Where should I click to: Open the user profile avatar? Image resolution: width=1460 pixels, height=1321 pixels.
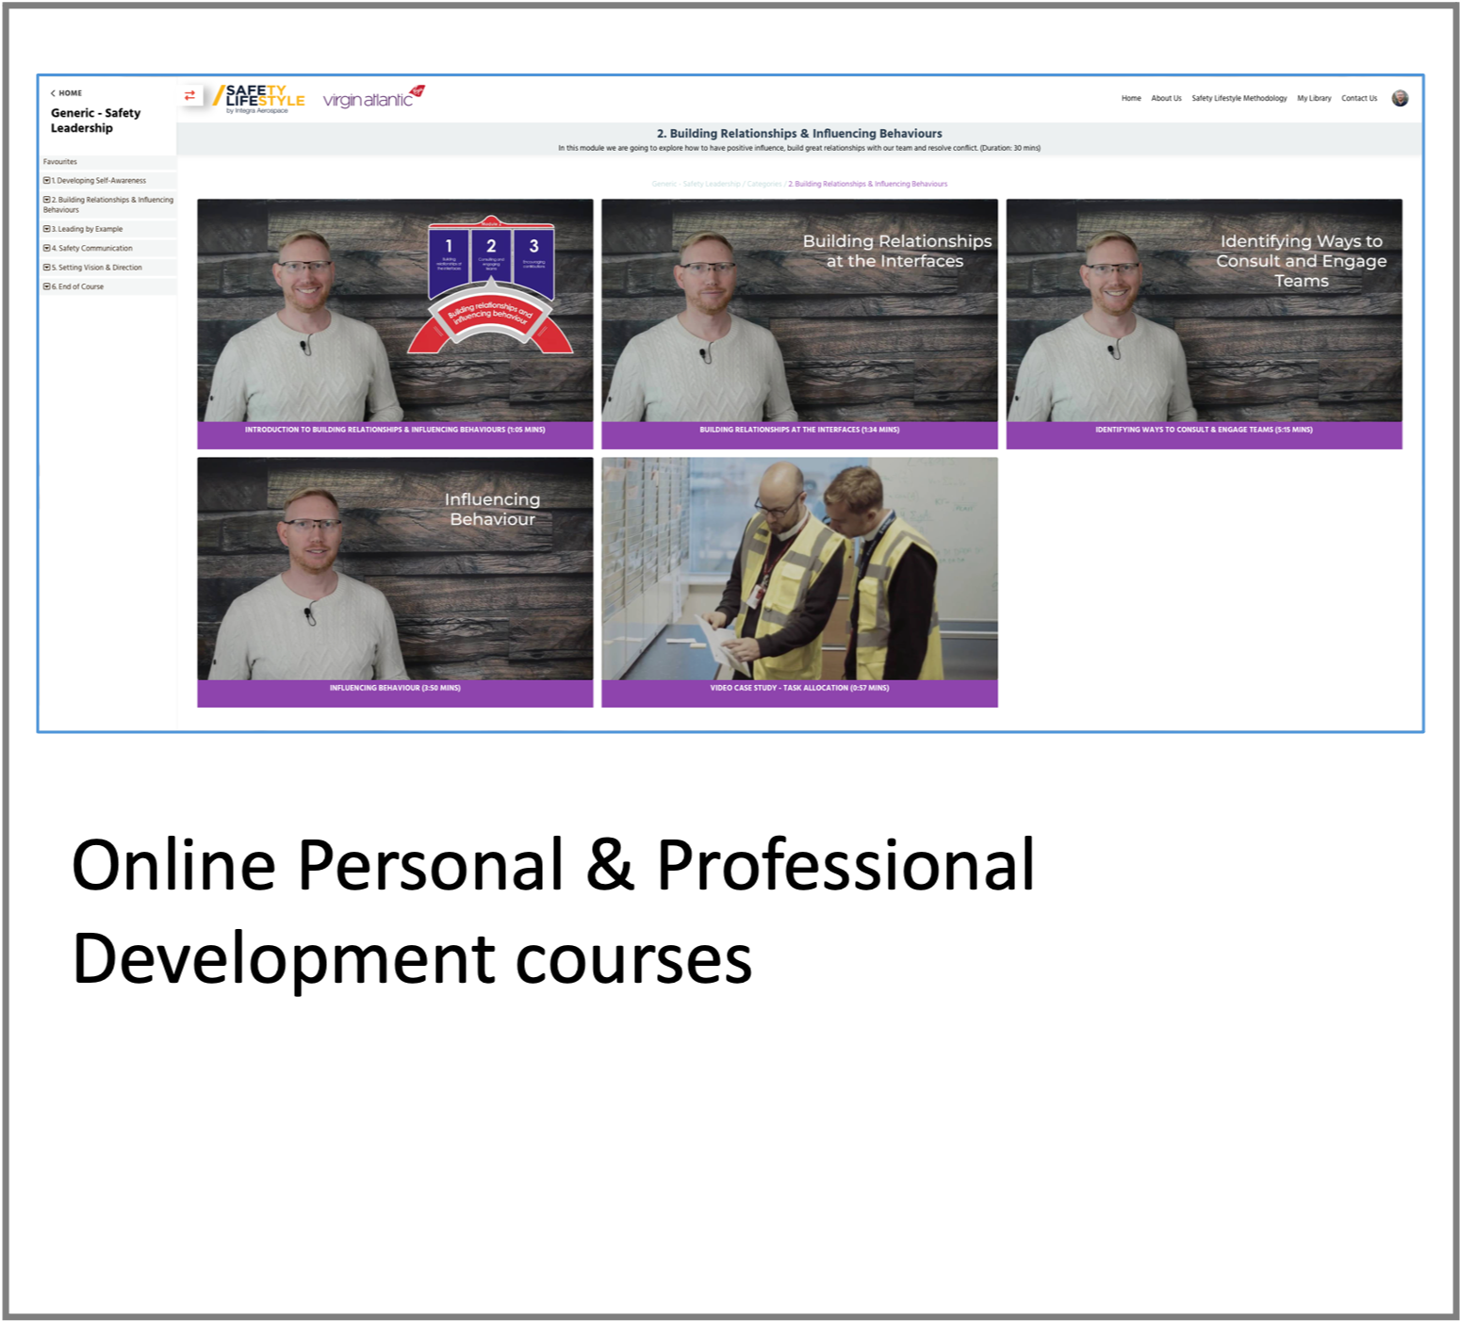(1400, 98)
